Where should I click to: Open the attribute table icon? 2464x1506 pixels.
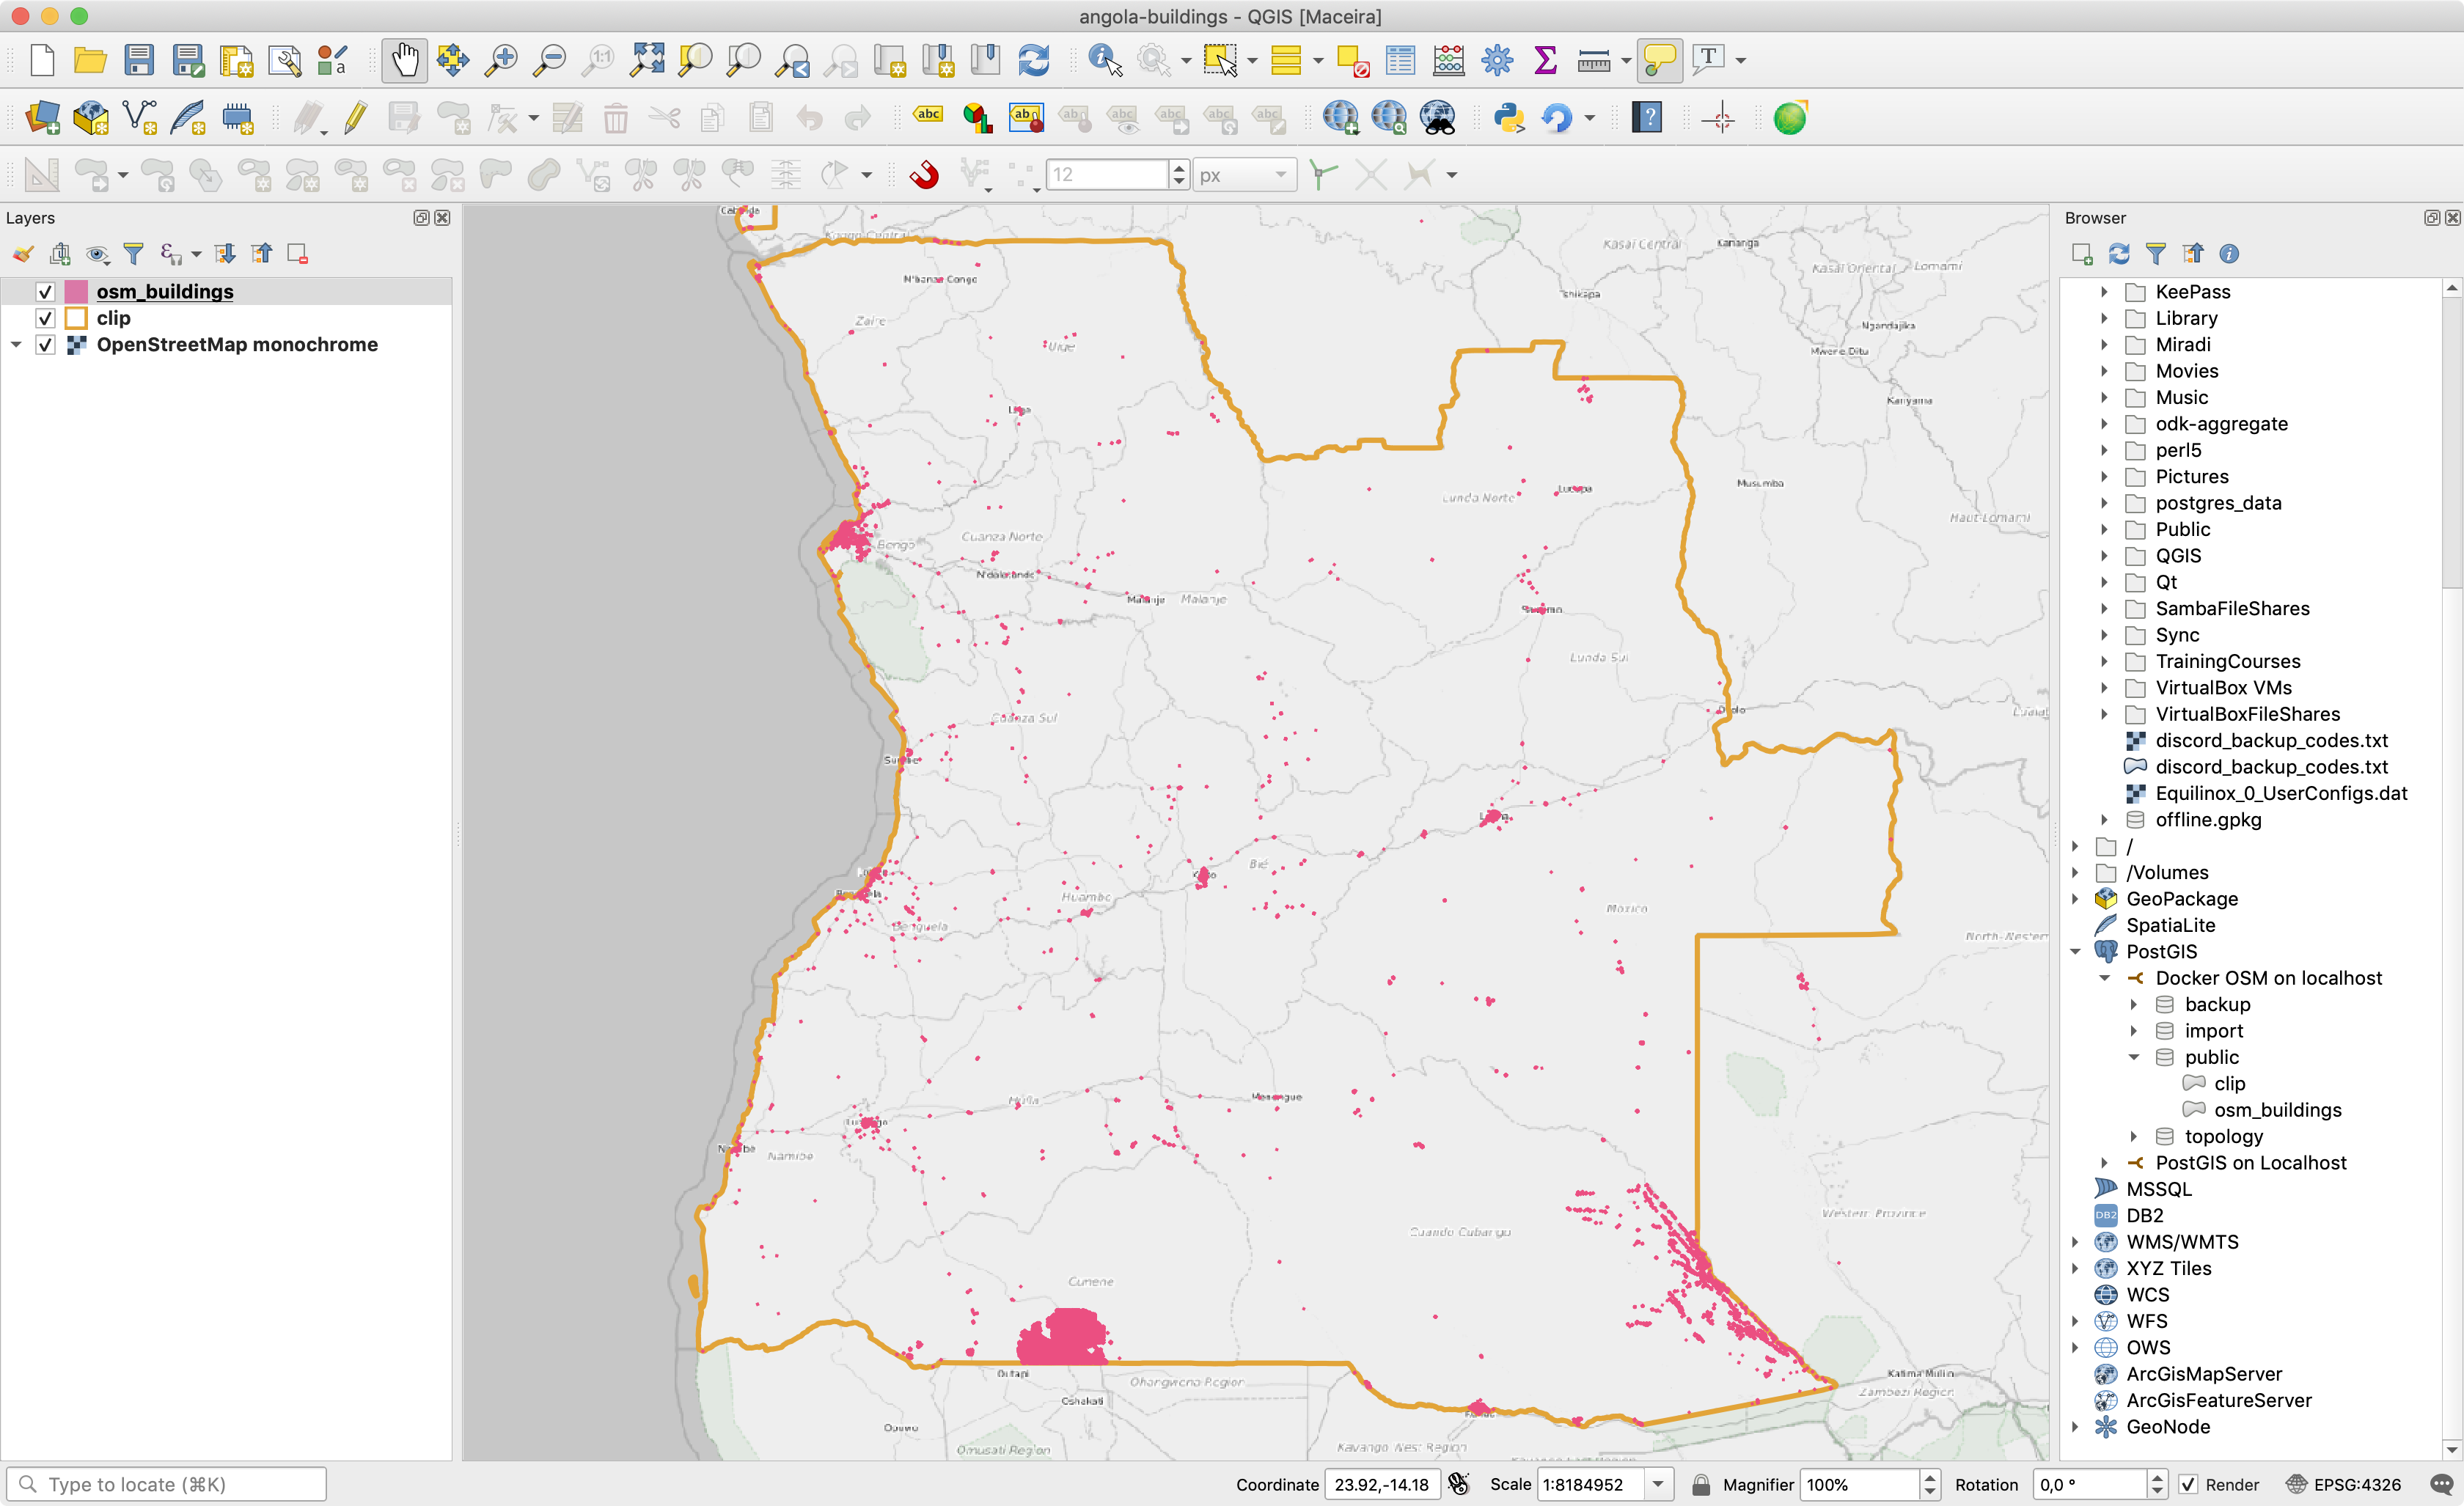[x=1400, y=60]
